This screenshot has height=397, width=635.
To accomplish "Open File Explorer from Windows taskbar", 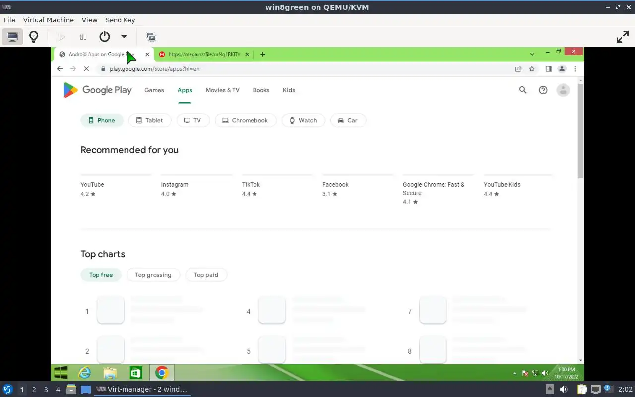I will pos(110,373).
